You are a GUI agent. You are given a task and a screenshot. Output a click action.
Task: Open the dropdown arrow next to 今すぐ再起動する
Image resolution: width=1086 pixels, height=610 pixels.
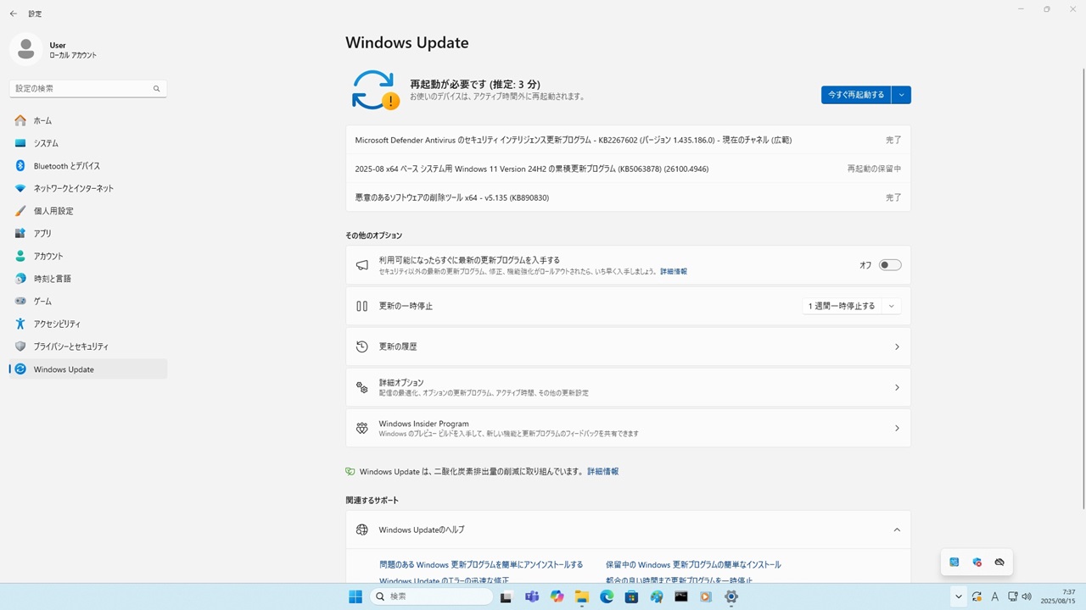pyautogui.click(x=901, y=95)
